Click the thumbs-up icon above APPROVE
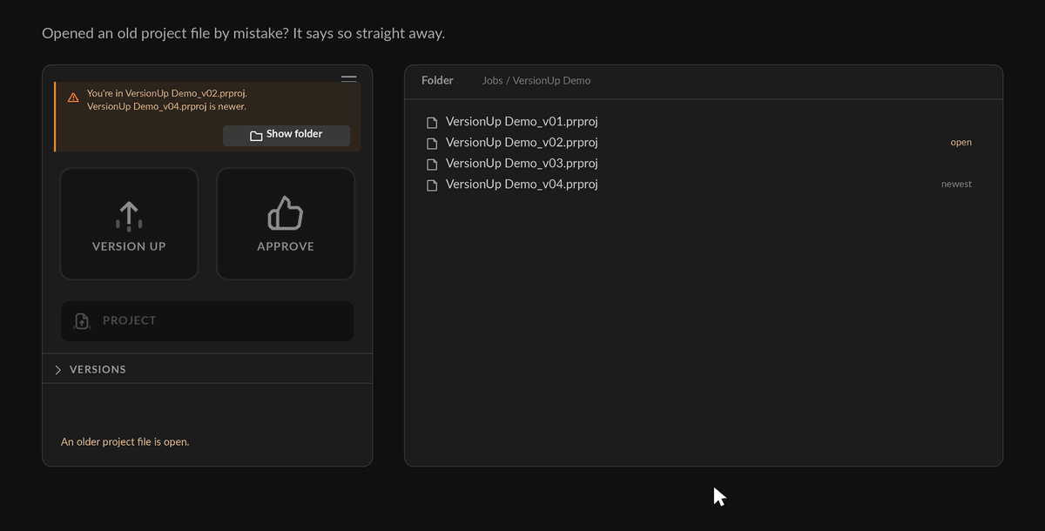The image size is (1045, 531). 286,213
